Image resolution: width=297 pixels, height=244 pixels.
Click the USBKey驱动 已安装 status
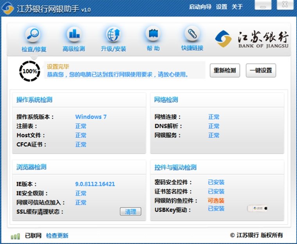pyautogui.click(x=216, y=209)
